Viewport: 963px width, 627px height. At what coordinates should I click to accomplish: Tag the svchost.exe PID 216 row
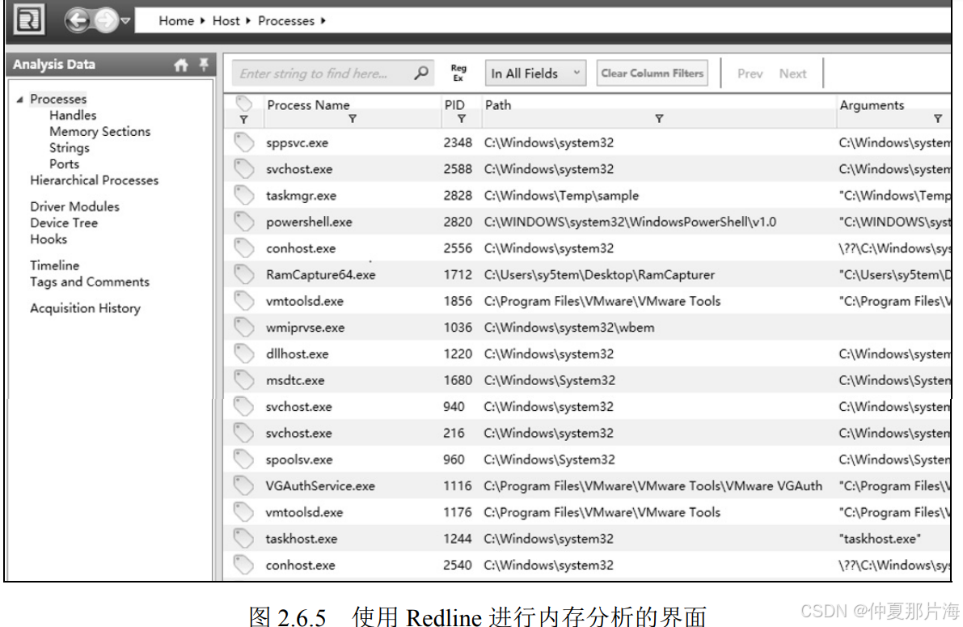[x=244, y=434]
